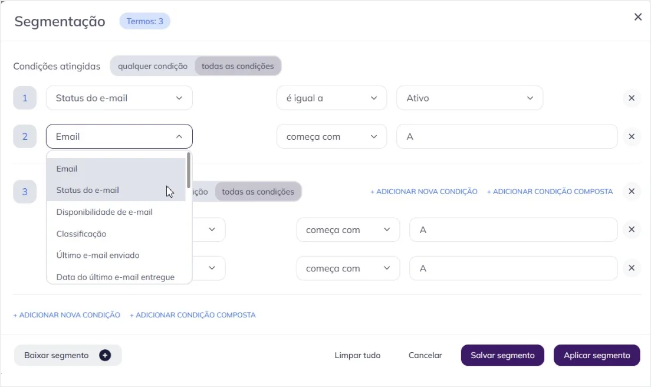Click the value field of condition 2
The image size is (651, 387).
pyautogui.click(x=507, y=136)
